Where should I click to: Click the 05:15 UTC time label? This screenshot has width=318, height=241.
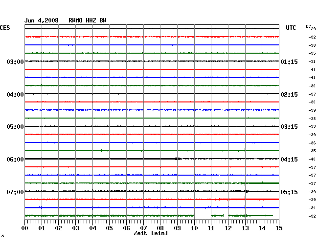(x=289, y=192)
